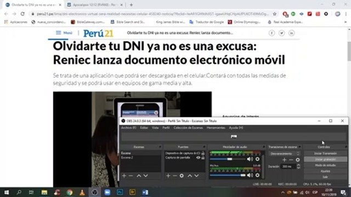Open the Editar menu in OBS

click(x=144, y=128)
